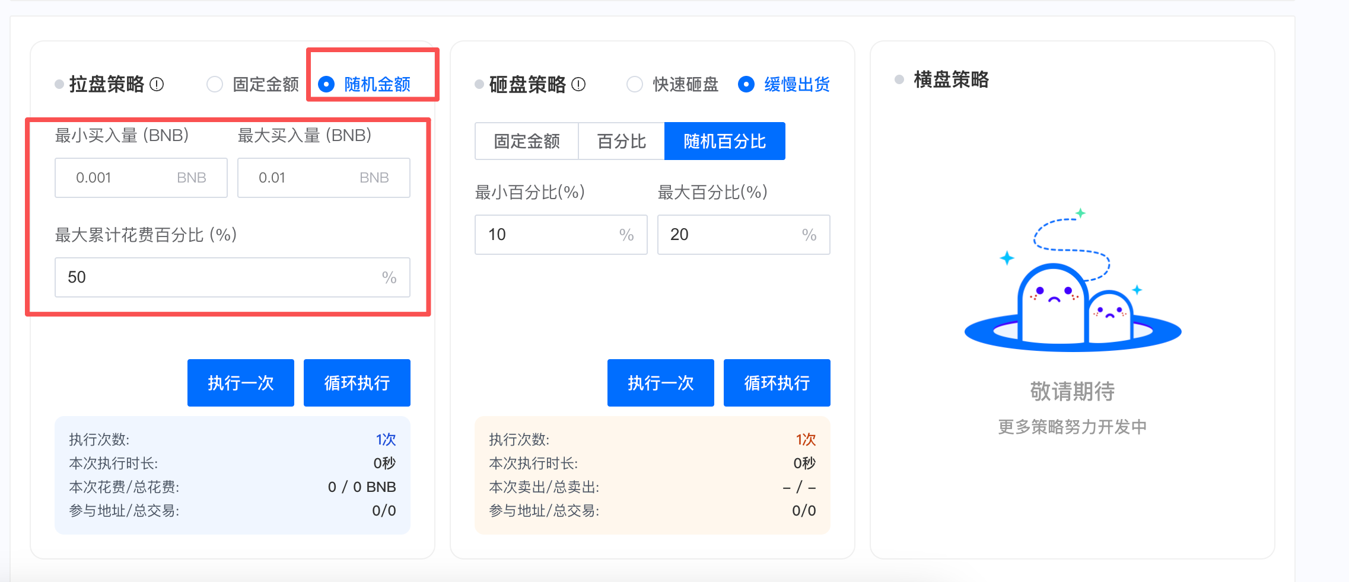Switch to the 固定金额 tab in 砸盘策略
Image resolution: width=1349 pixels, height=582 pixels.
click(526, 141)
